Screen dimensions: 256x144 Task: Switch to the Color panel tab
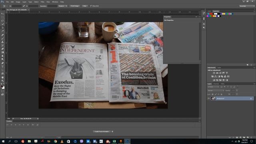[209, 11]
